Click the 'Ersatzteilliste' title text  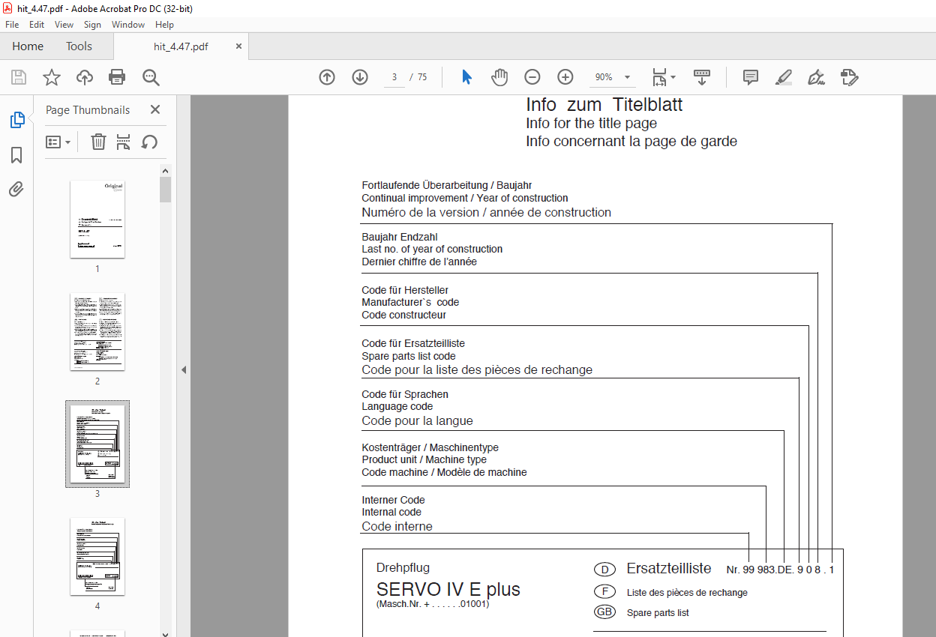669,569
